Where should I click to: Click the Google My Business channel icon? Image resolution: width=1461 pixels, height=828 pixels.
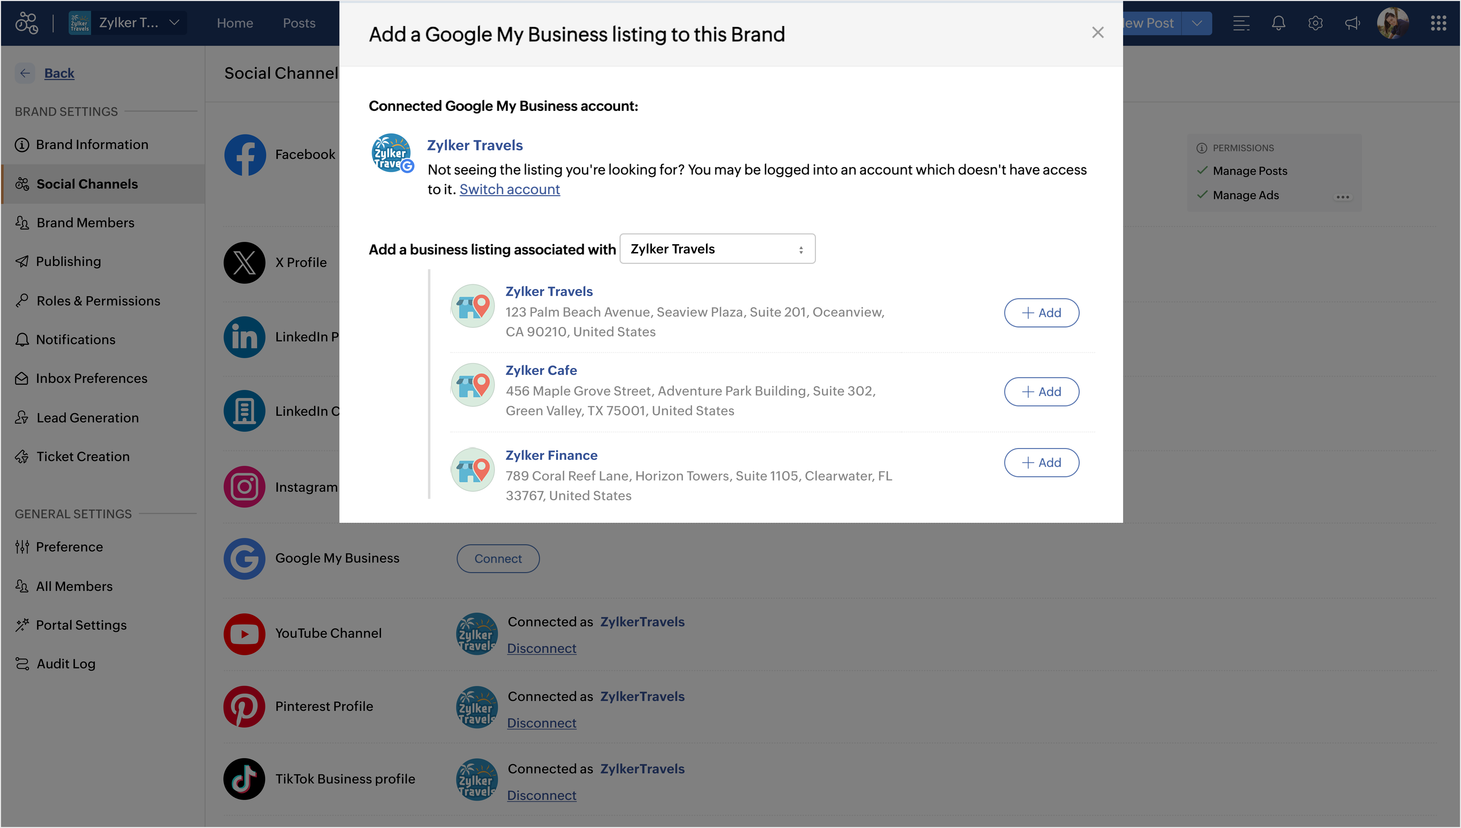tap(245, 558)
